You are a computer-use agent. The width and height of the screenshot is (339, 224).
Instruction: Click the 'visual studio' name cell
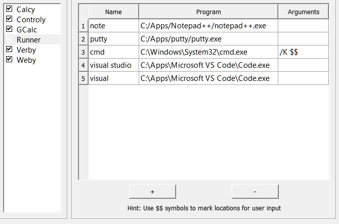click(113, 65)
